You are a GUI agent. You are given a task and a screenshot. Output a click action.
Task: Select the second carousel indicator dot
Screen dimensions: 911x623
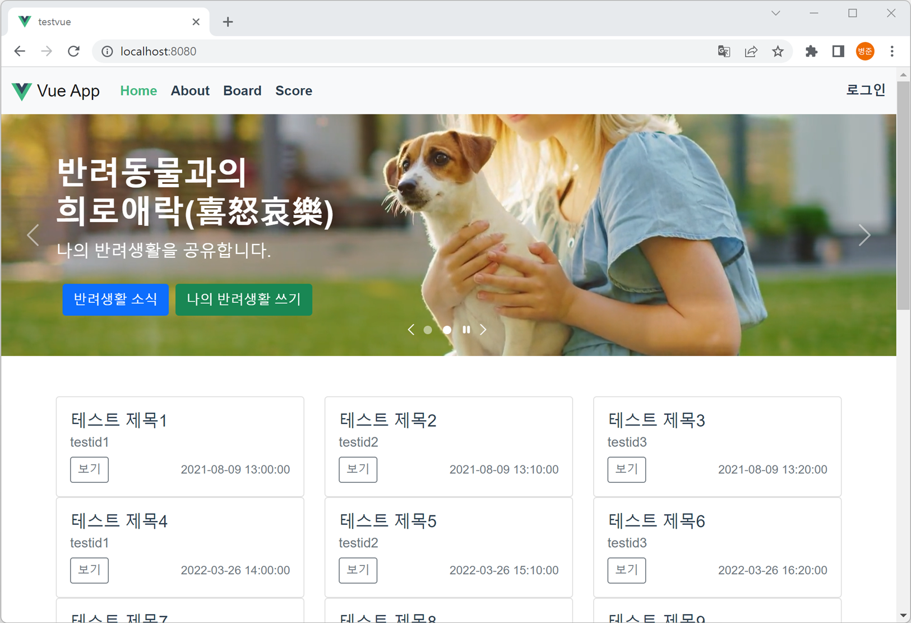click(x=447, y=330)
